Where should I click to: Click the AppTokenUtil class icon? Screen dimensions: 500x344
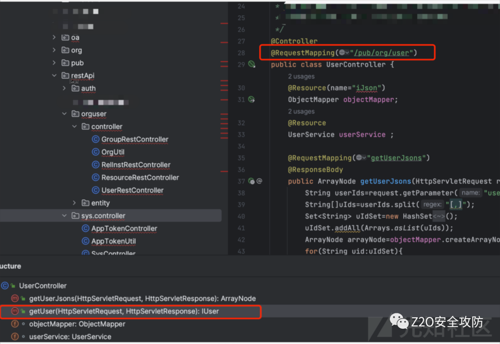coord(85,241)
